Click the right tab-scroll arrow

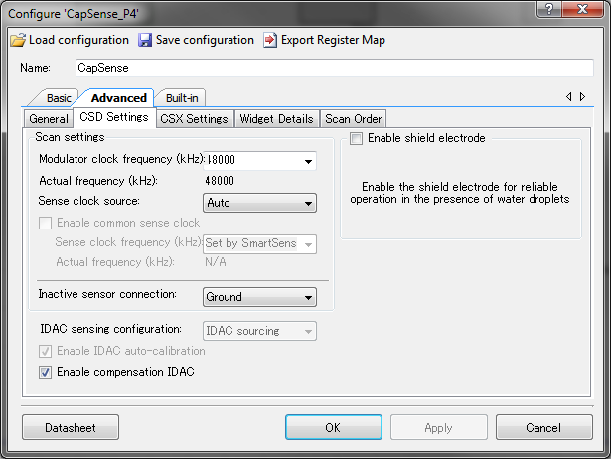coord(582,96)
